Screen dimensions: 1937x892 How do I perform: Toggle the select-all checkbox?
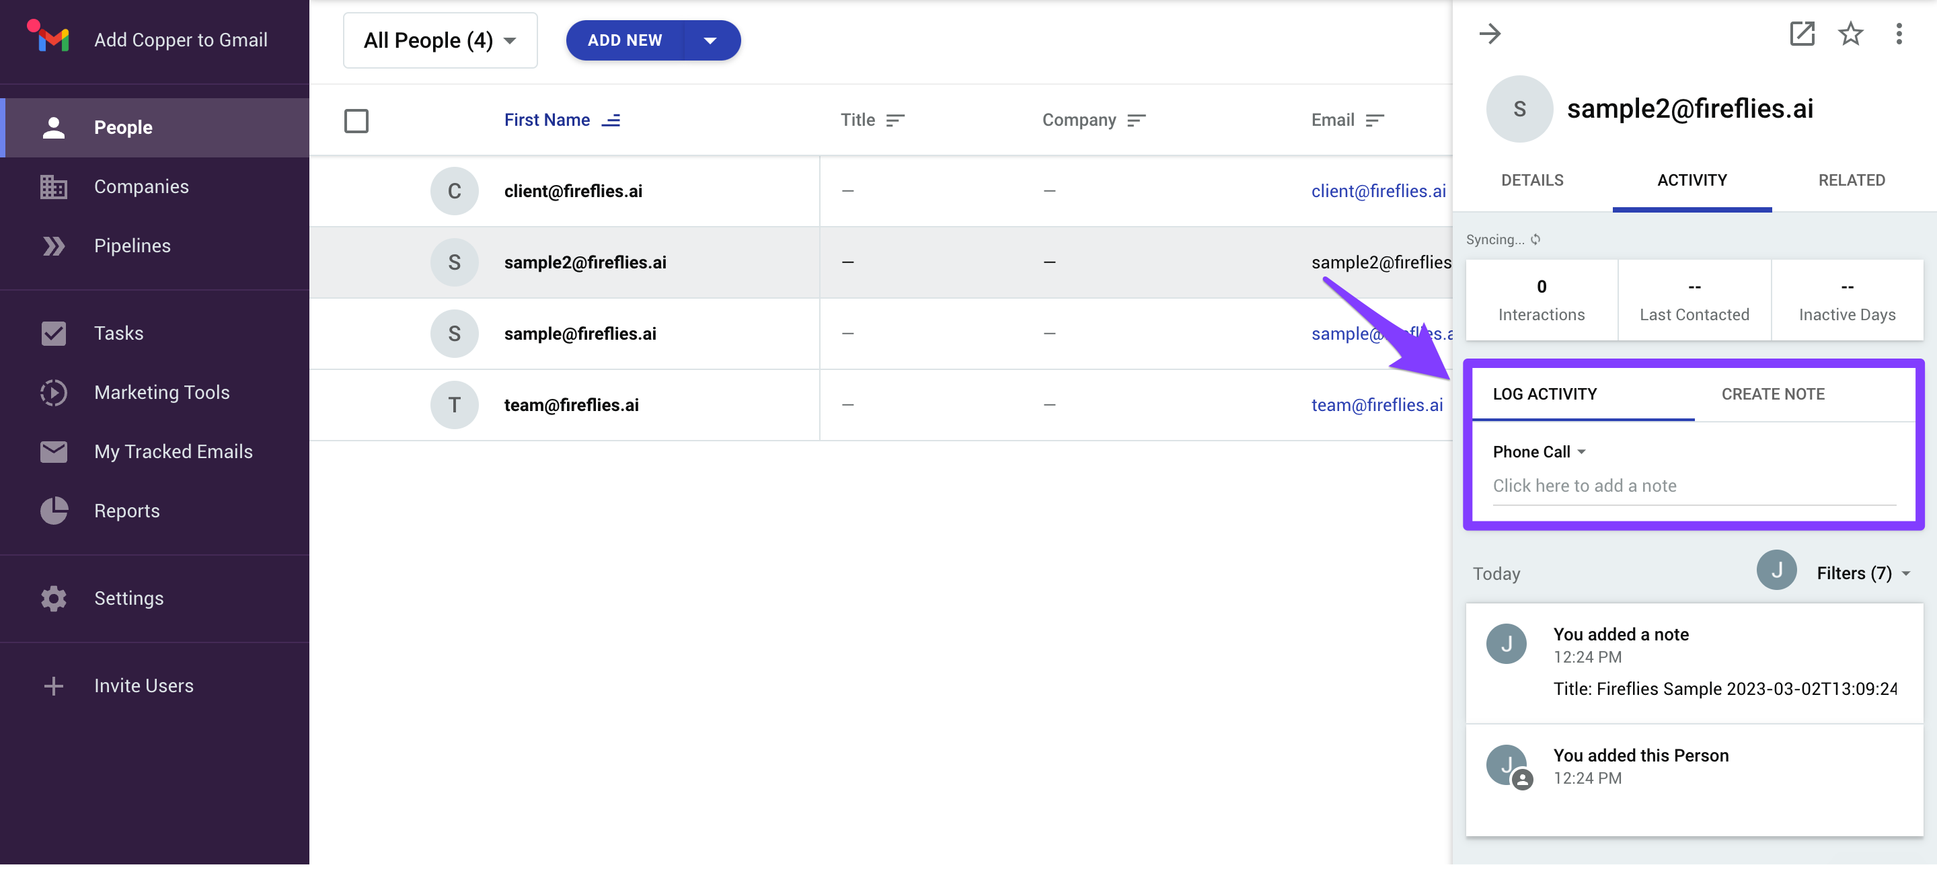(356, 121)
